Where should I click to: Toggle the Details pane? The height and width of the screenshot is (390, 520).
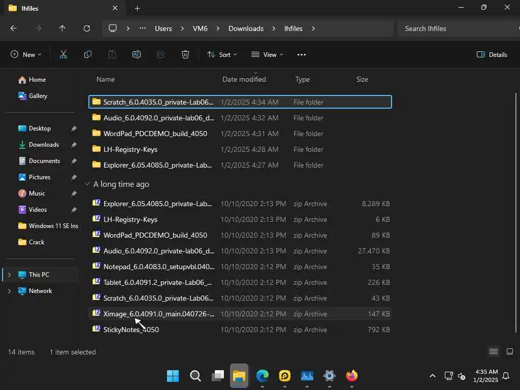(x=492, y=55)
